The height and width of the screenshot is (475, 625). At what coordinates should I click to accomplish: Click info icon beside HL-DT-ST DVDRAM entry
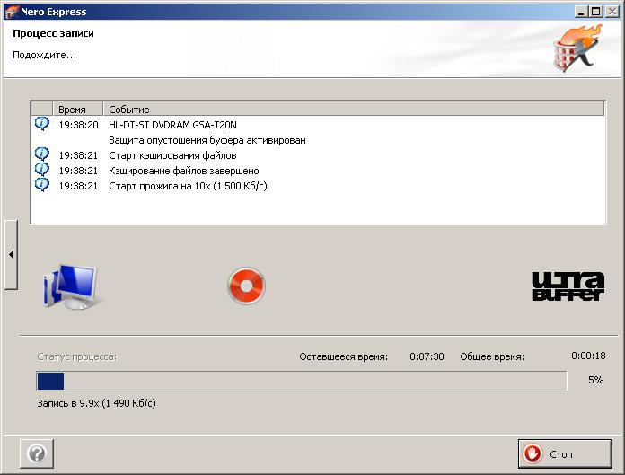41,124
